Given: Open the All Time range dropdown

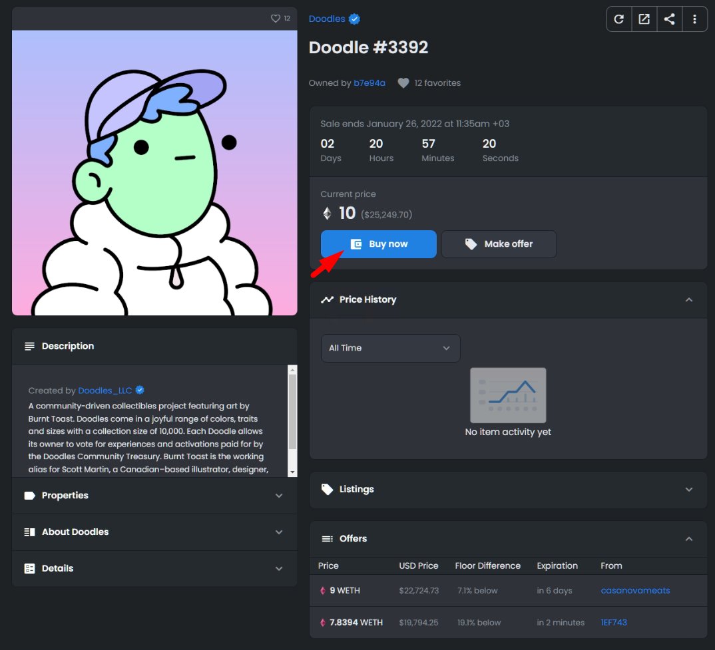Looking at the screenshot, I should click(390, 348).
